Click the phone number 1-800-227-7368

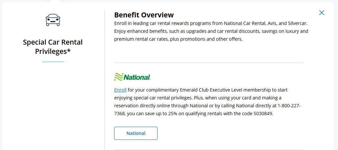click(x=289, y=106)
